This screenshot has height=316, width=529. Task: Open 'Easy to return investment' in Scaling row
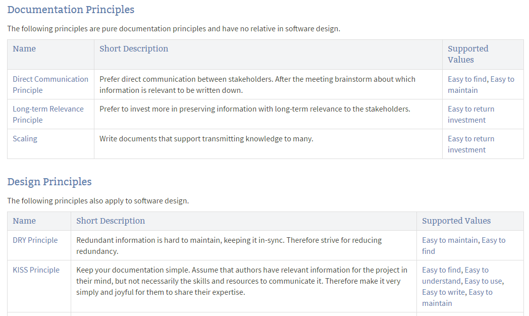point(470,144)
